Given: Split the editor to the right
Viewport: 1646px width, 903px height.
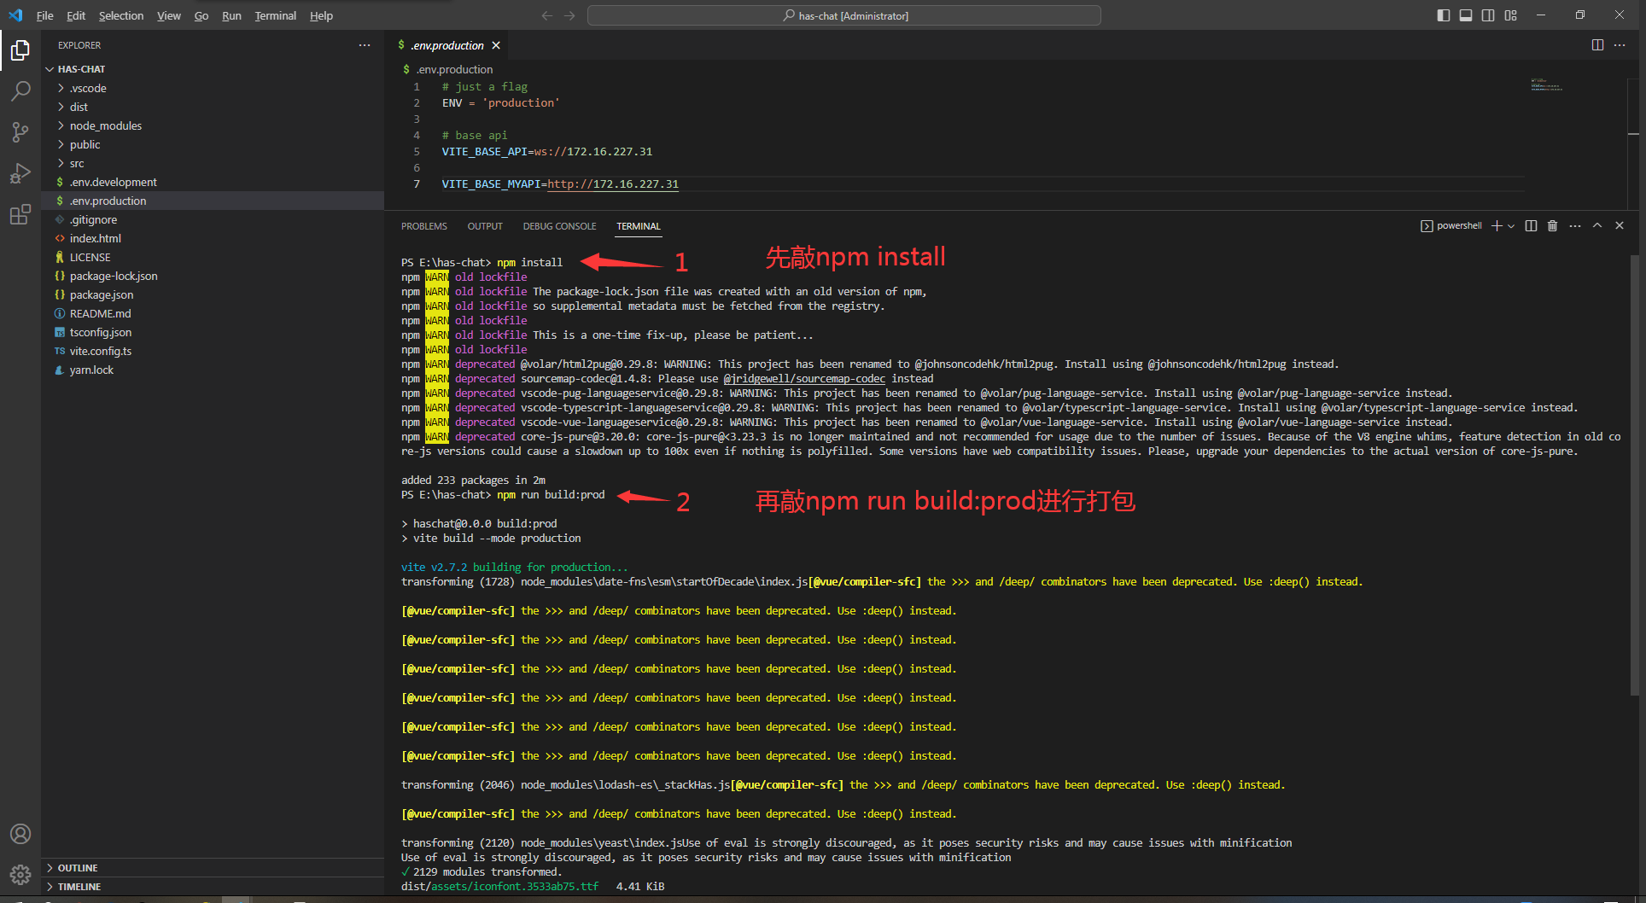Looking at the screenshot, I should click(x=1597, y=45).
